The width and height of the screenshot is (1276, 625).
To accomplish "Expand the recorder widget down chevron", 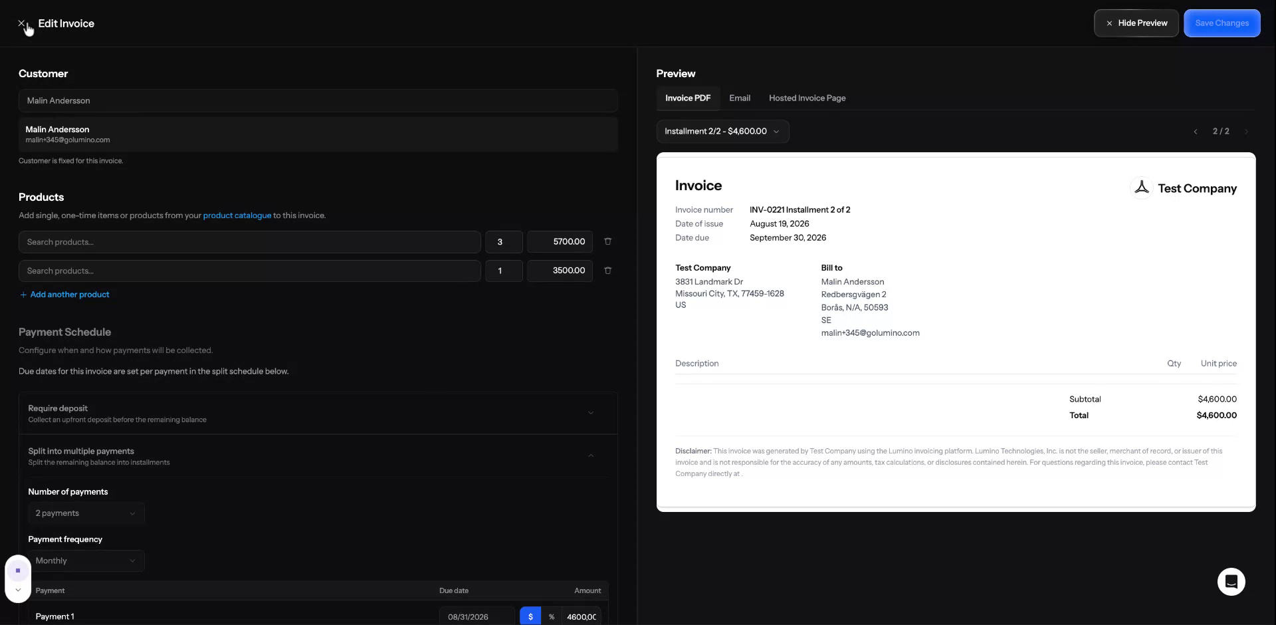I will click(x=18, y=590).
